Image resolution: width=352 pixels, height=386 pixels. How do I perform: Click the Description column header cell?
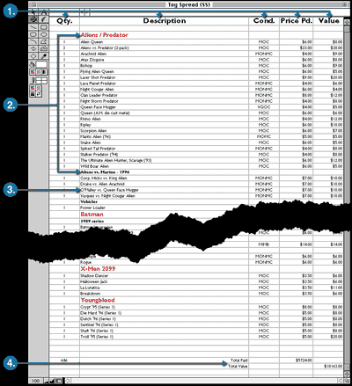tap(165, 21)
